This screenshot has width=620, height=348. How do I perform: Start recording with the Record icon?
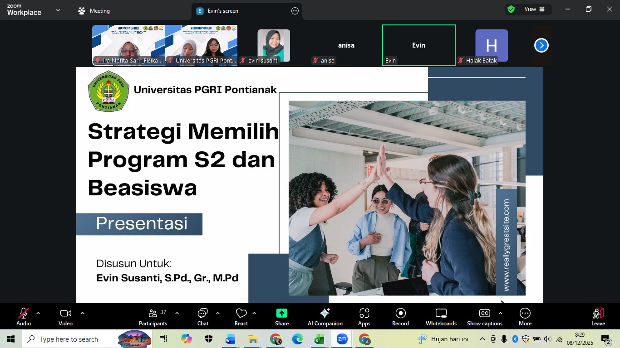(x=400, y=316)
